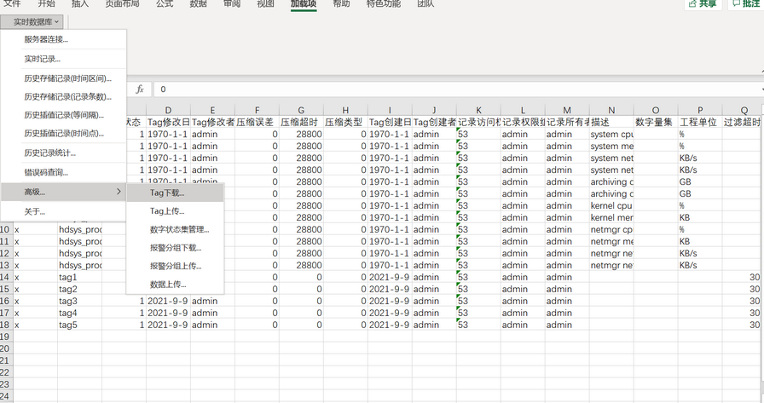
Task: Switch to the 帮助 ribbon tab
Action: tap(341, 4)
